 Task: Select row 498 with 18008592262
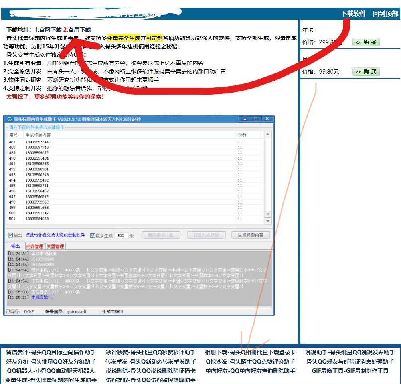pyautogui.click(x=135, y=202)
